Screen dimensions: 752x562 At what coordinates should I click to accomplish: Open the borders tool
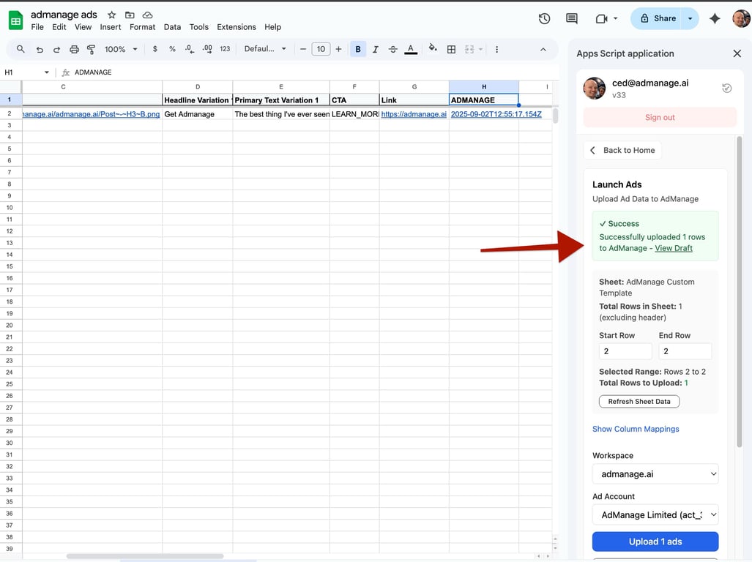coord(451,49)
